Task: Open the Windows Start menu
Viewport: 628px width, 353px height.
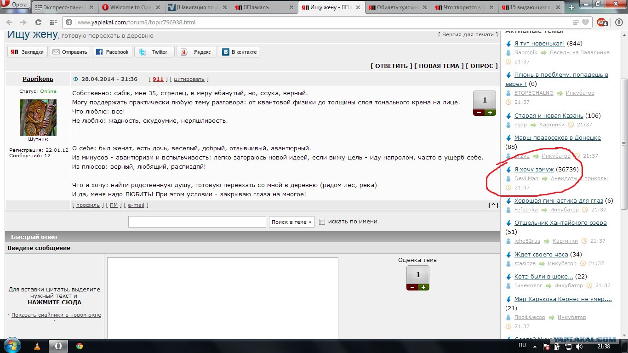Action: 12,346
